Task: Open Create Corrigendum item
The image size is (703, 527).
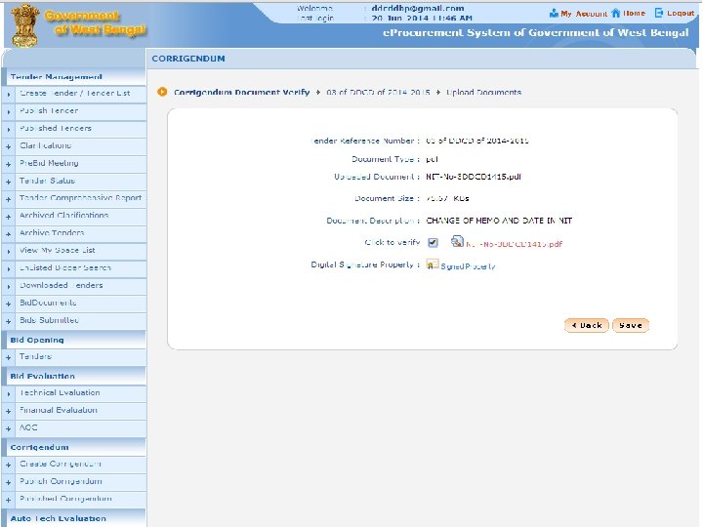Action: click(61, 464)
